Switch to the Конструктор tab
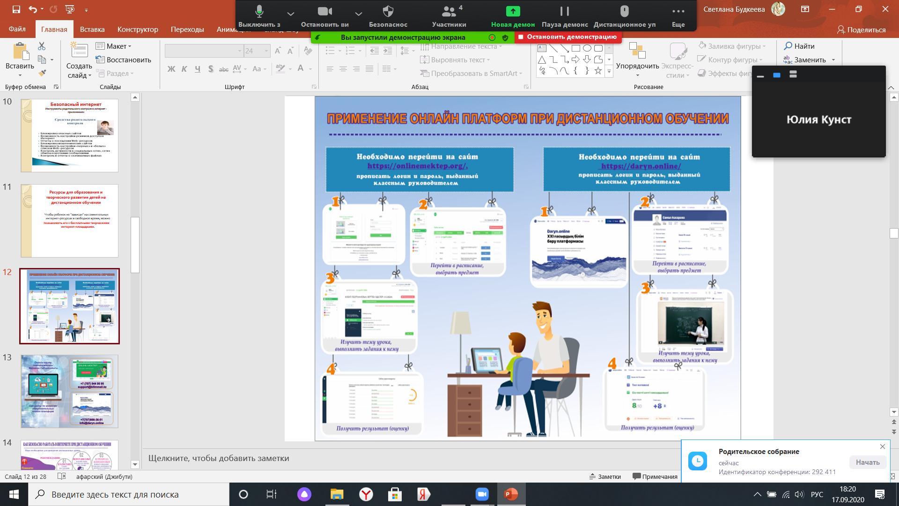Image resolution: width=899 pixels, height=506 pixels. tap(138, 29)
